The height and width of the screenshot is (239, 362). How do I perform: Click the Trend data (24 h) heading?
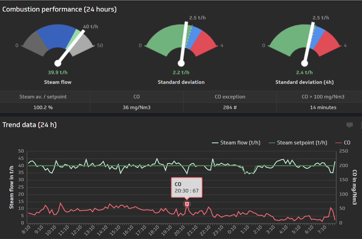click(30, 125)
